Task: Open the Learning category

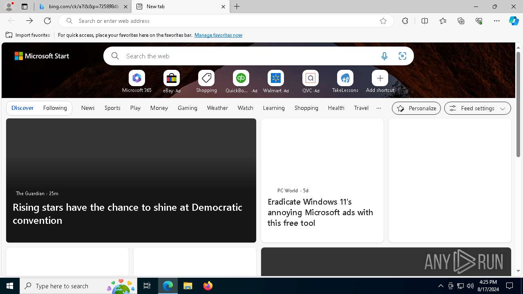Action: tap(274, 108)
